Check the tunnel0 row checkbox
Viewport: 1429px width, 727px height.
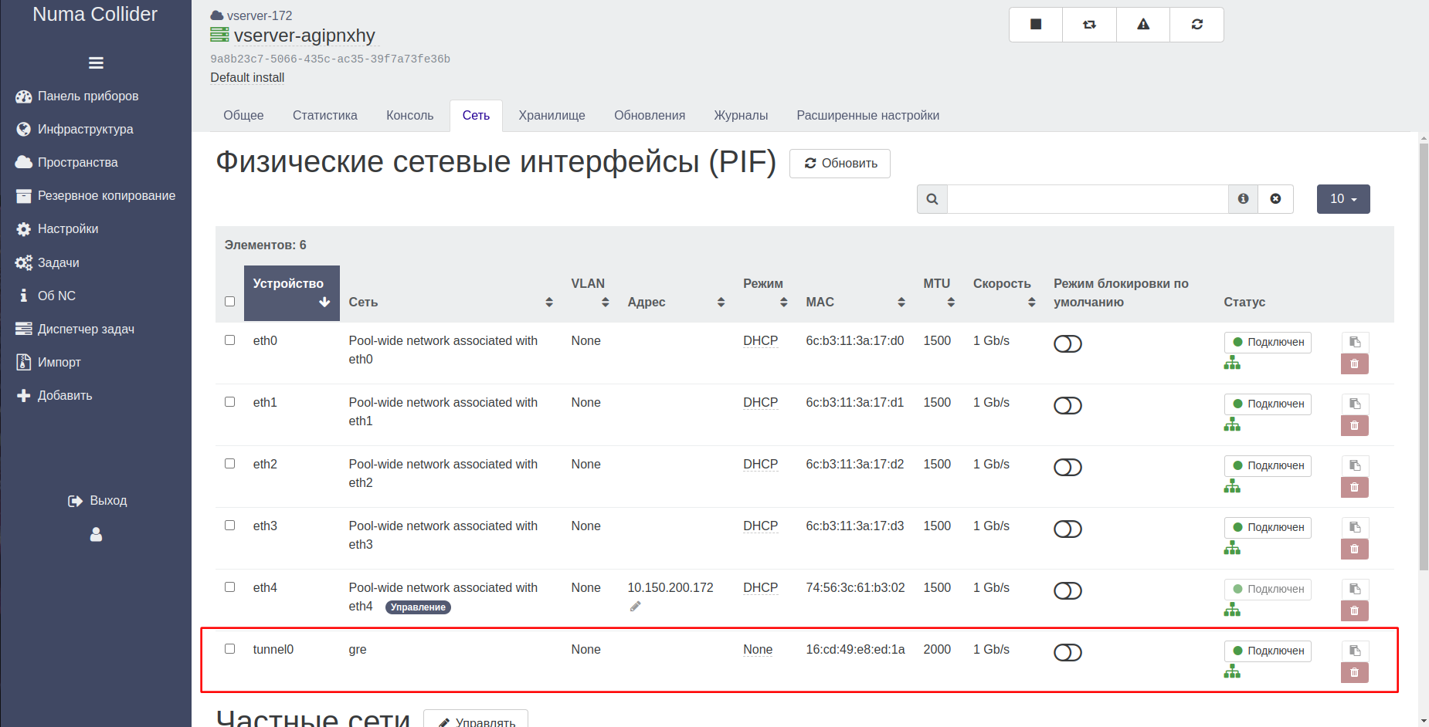click(x=229, y=649)
